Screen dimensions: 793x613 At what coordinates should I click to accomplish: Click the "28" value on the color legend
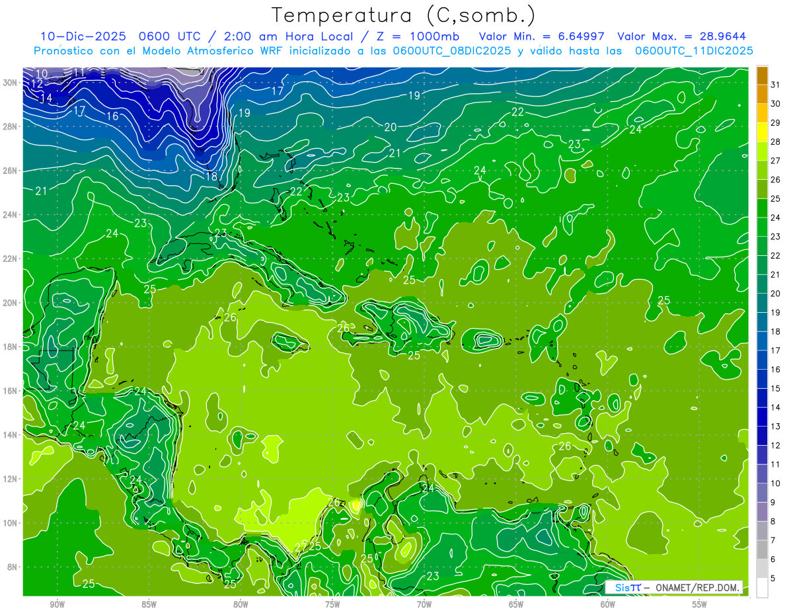point(776,142)
